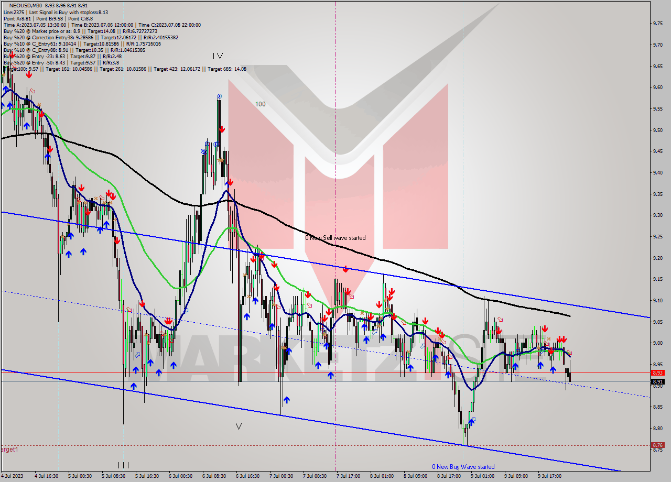Select the '100' Fibonacci level label
Viewport: 671px width, 482px height.
(x=260, y=104)
